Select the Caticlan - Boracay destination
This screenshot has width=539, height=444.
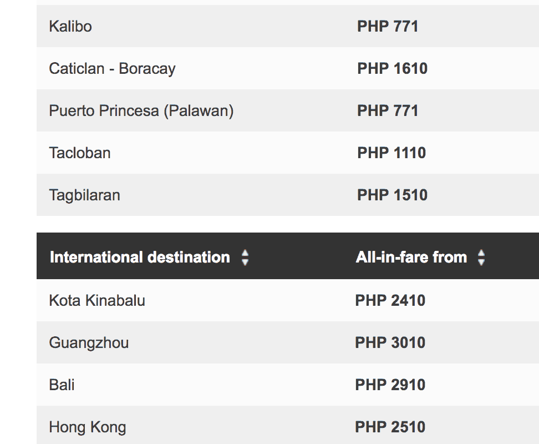click(112, 68)
